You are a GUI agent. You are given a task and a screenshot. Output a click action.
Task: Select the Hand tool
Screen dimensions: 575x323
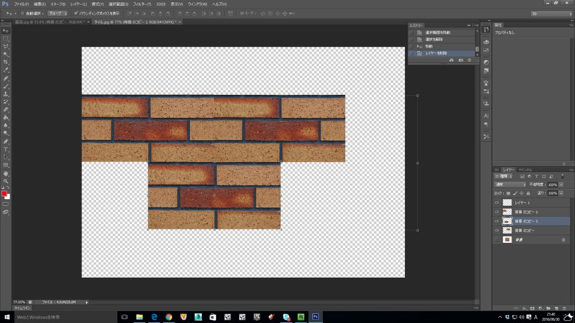pos(6,173)
